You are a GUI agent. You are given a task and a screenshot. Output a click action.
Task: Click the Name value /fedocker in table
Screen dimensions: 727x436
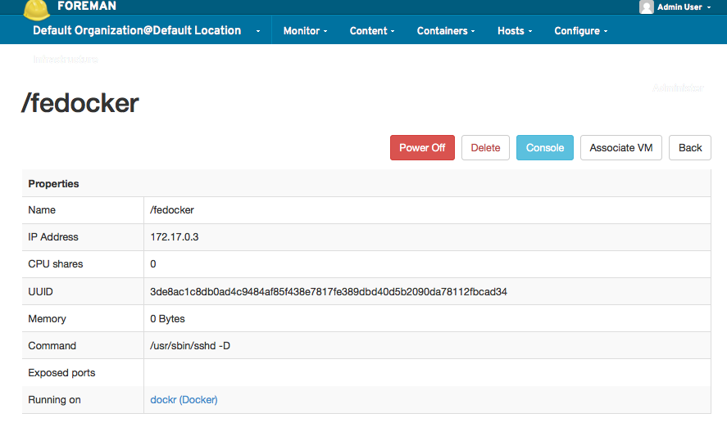172,210
